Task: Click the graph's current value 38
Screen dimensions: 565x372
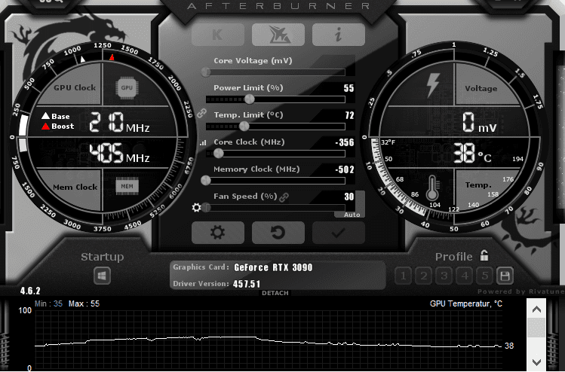Action: [509, 346]
